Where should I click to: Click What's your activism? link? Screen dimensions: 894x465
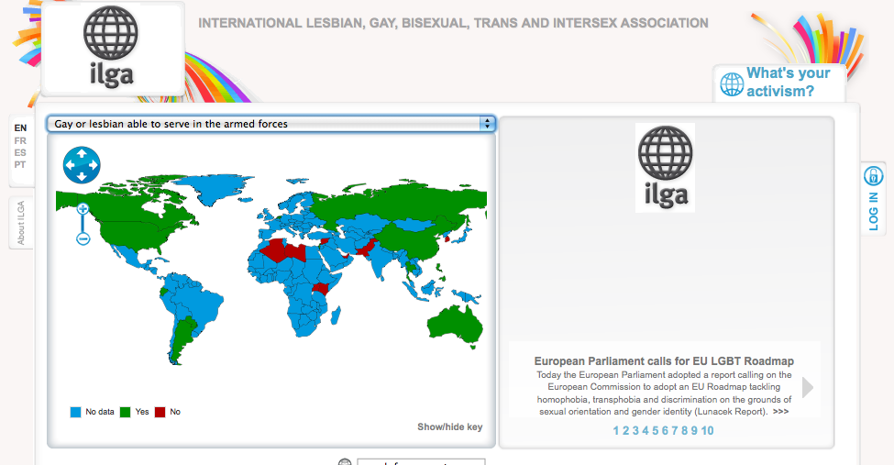click(x=788, y=83)
